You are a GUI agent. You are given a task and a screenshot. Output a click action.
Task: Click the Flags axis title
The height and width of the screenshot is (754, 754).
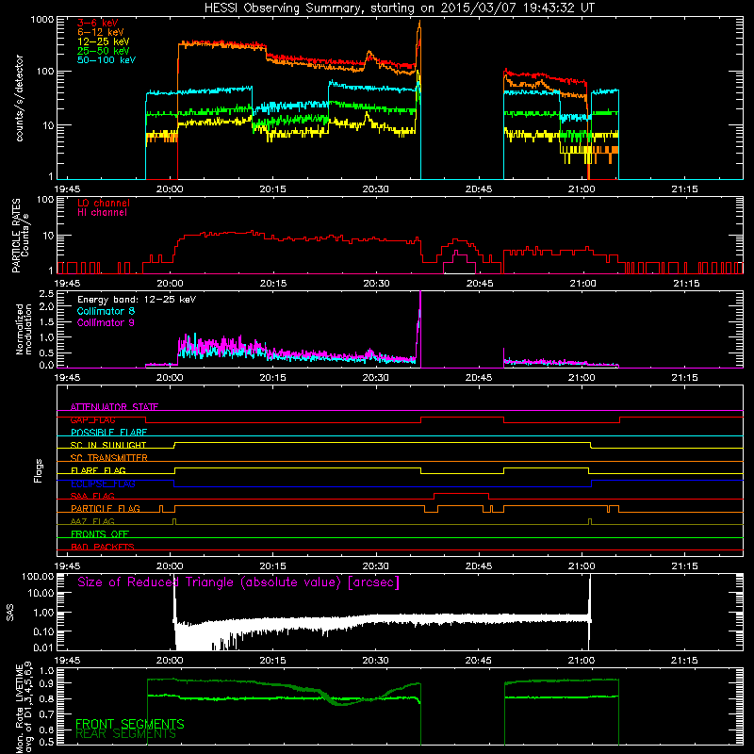tap(39, 470)
